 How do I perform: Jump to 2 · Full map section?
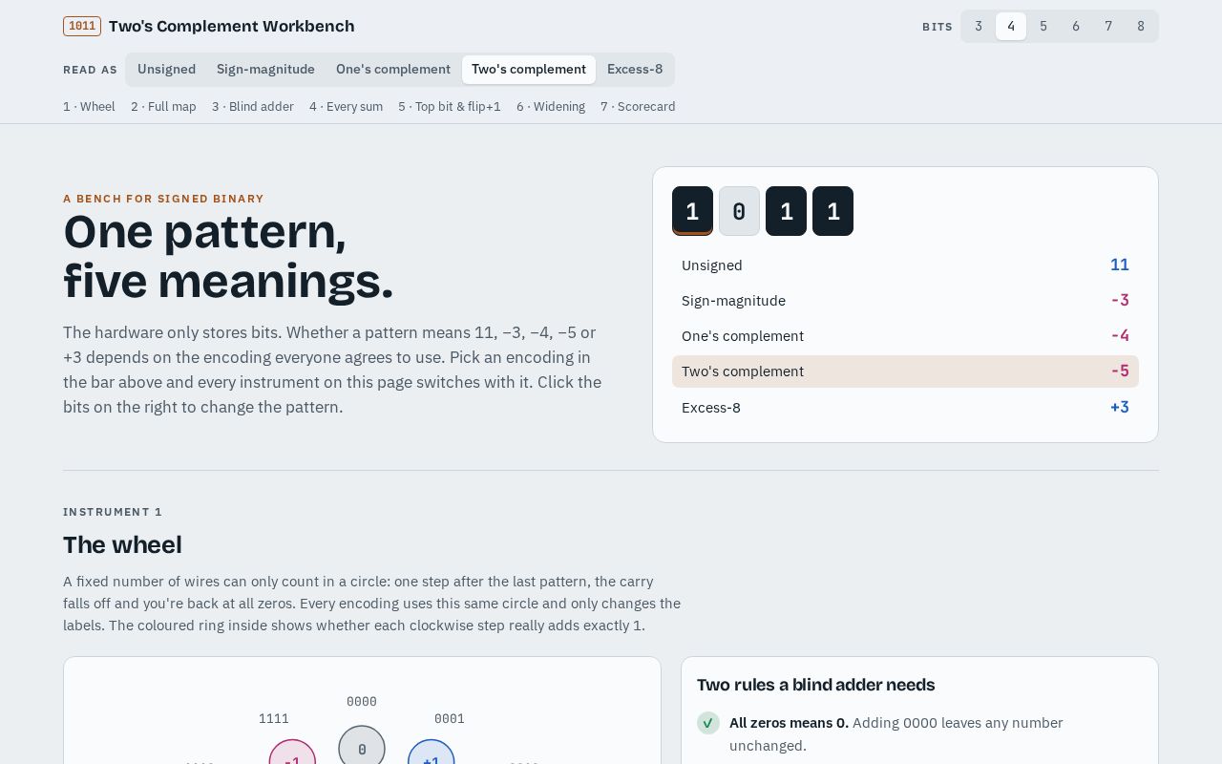tap(163, 107)
